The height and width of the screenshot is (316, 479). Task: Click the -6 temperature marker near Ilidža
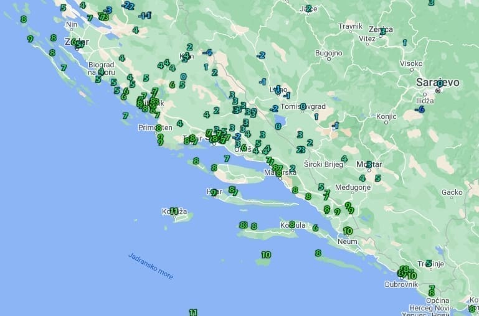420,109
